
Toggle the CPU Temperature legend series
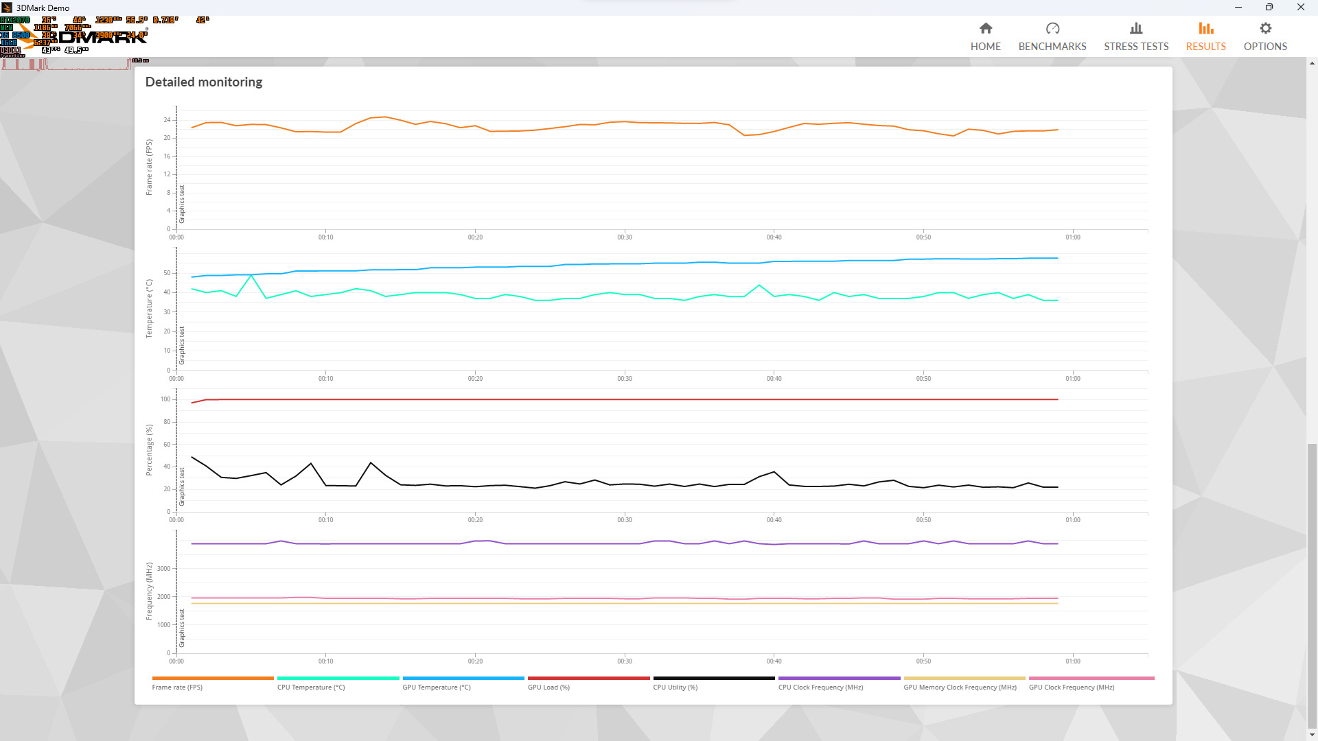pos(311,687)
